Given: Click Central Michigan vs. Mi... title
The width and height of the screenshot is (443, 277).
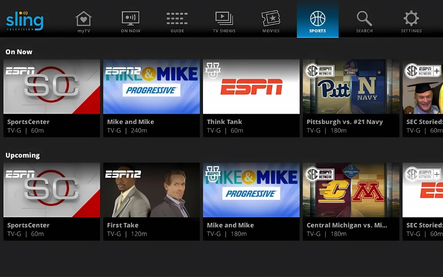Looking at the screenshot, I should click(x=347, y=225).
